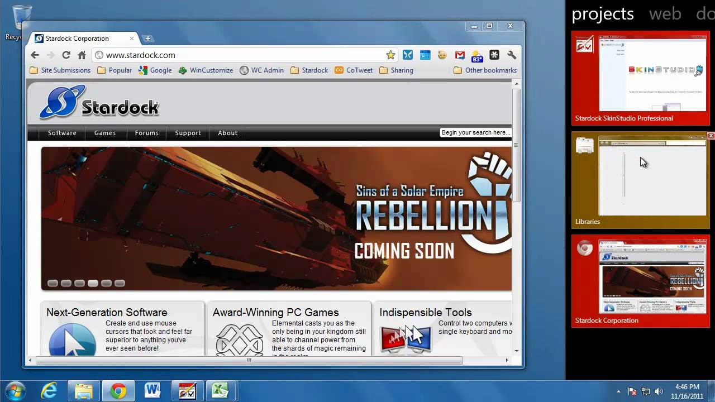Close the Stardock Corporation tab
The image size is (715, 402).
point(132,39)
